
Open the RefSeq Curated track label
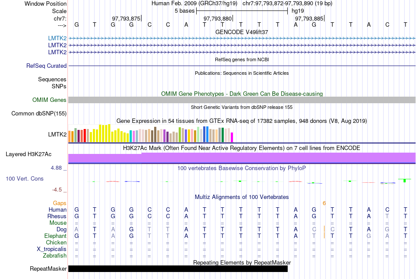(x=46, y=66)
